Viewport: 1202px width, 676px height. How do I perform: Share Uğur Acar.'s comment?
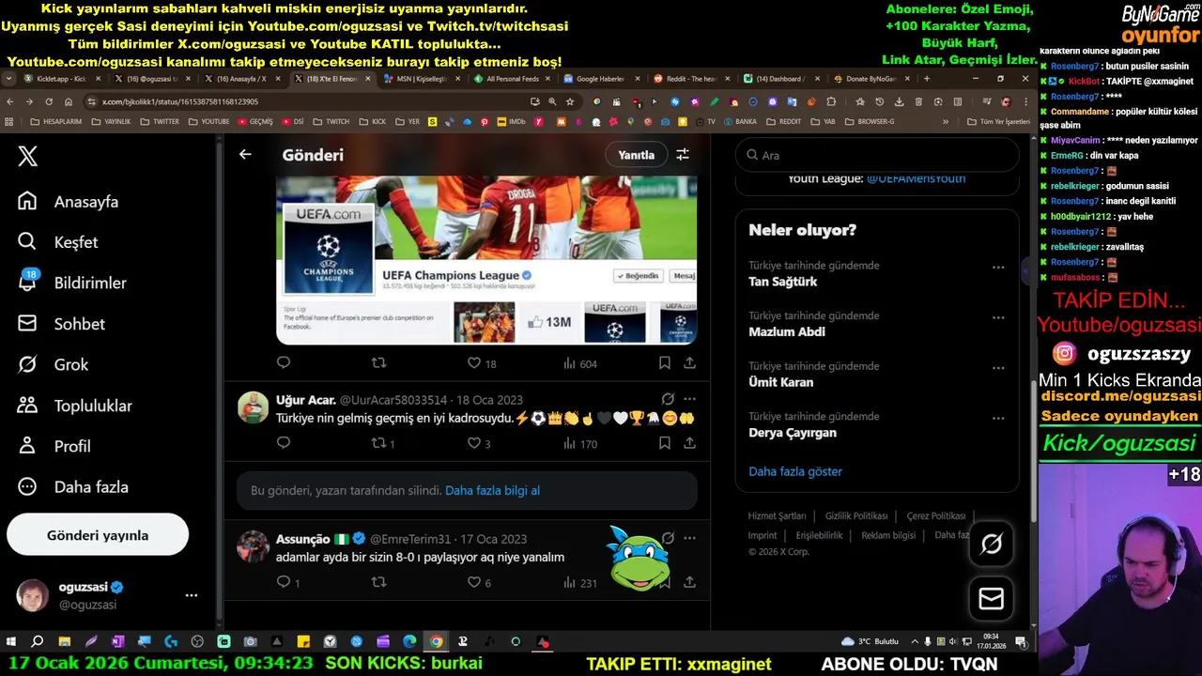point(689,443)
